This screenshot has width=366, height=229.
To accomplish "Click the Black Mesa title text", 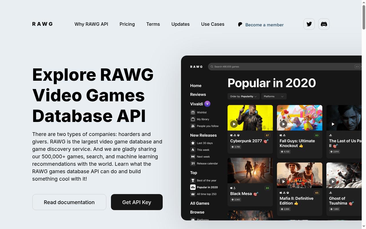I will click(x=241, y=194).
